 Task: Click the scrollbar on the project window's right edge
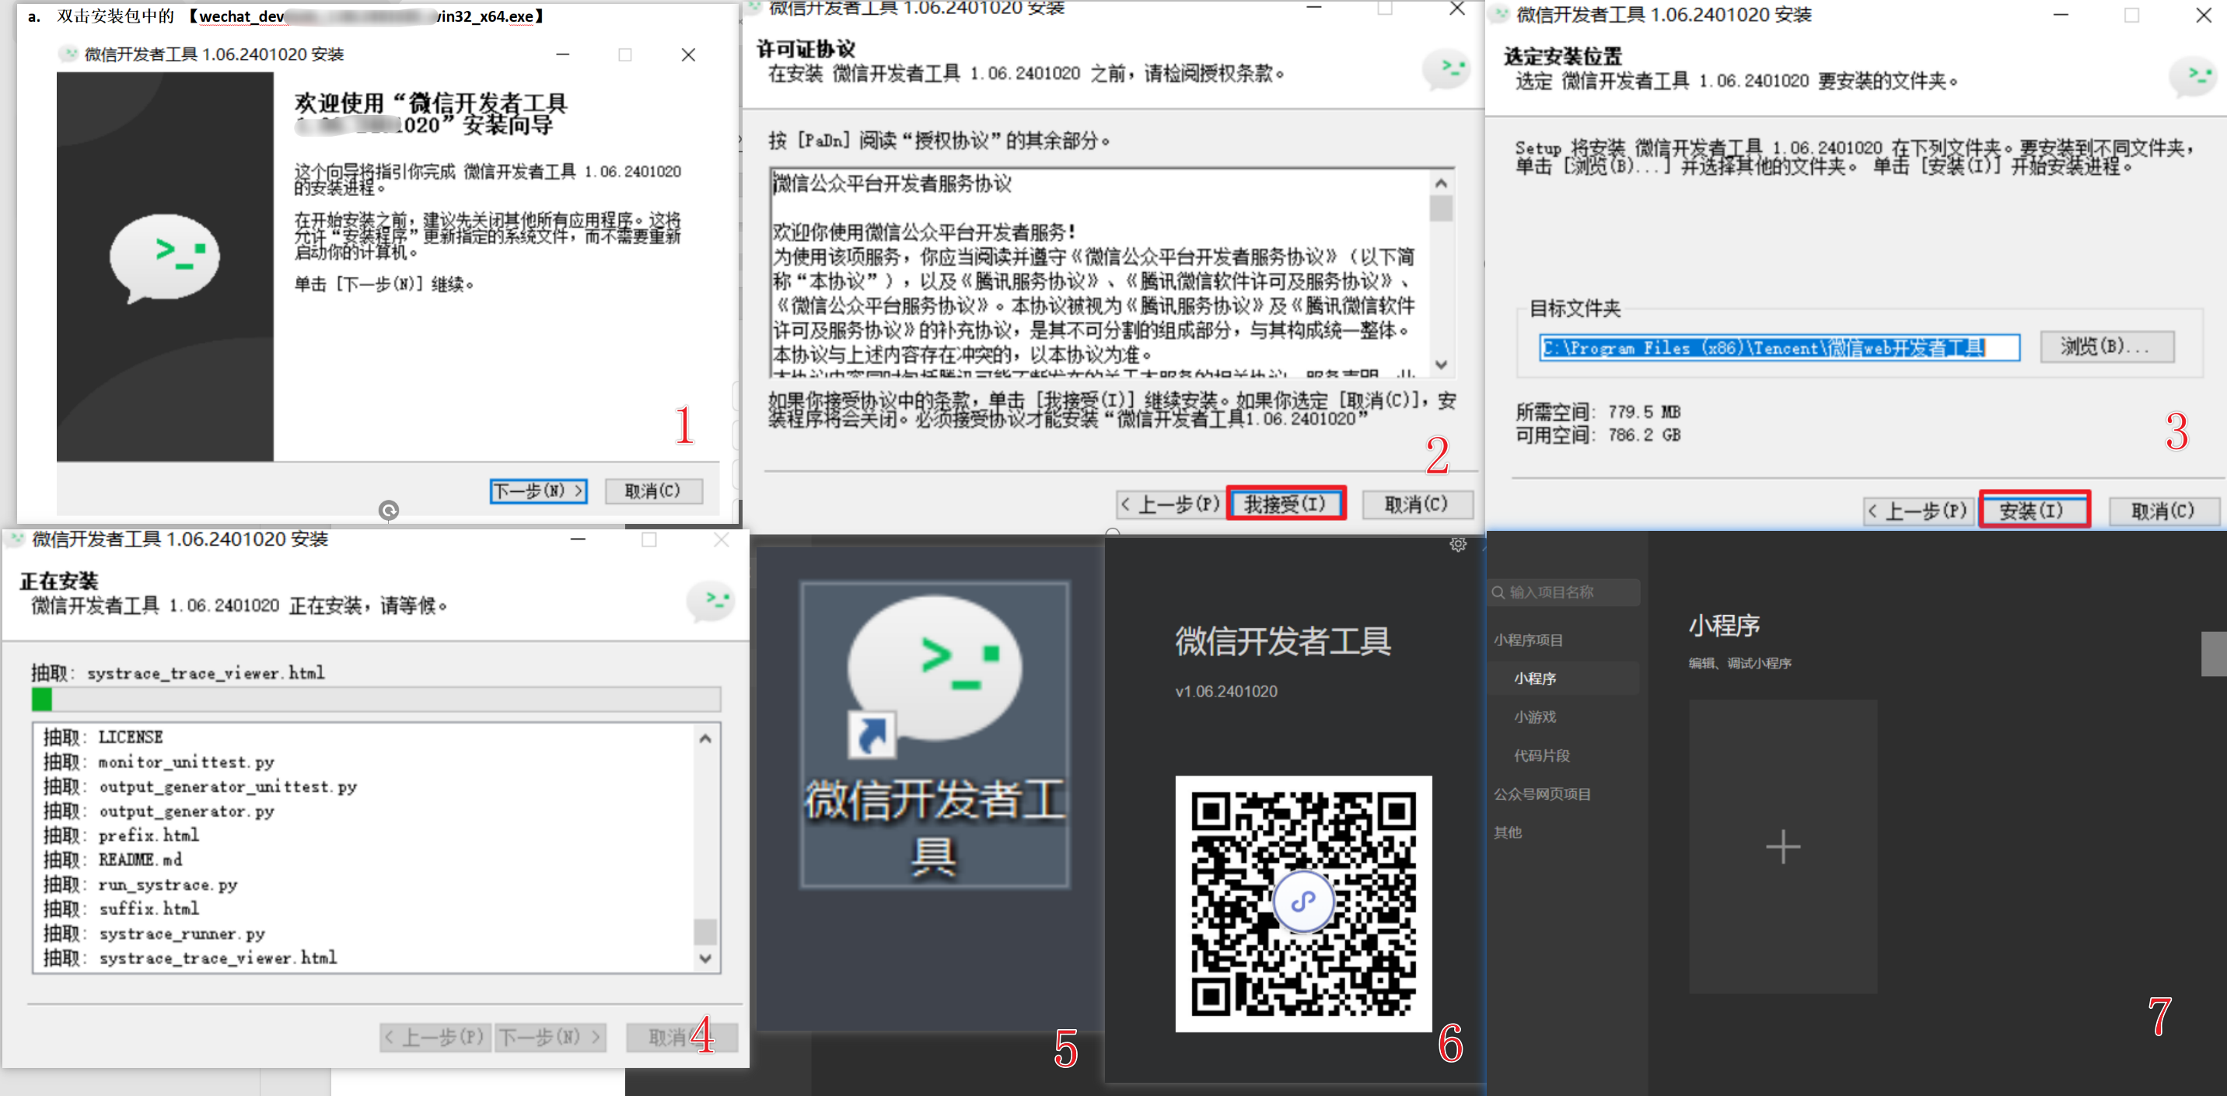tap(2213, 653)
